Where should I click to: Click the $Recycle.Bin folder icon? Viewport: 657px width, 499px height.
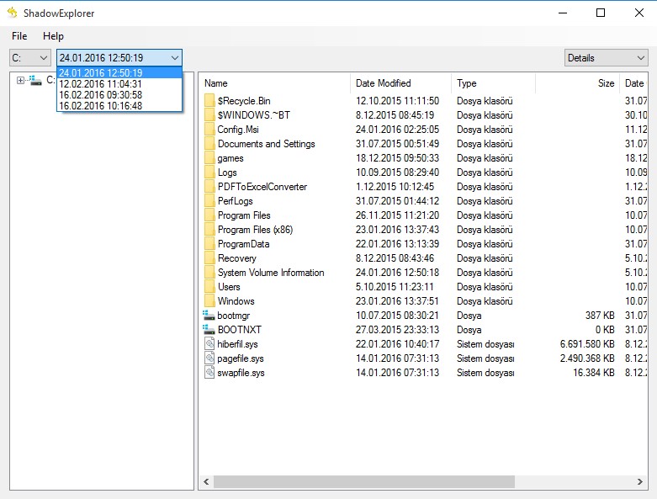[209, 101]
